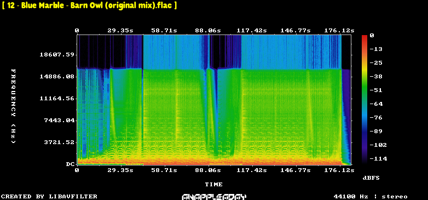Click the red top of dBFS color scale
The height and width of the screenshot is (200, 428).
(x=365, y=37)
